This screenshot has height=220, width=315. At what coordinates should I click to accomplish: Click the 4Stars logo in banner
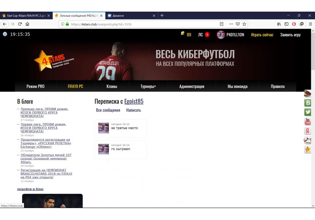(x=54, y=61)
